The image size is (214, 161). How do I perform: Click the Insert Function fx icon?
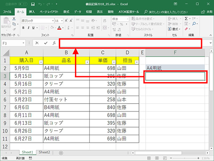[x=54, y=43]
